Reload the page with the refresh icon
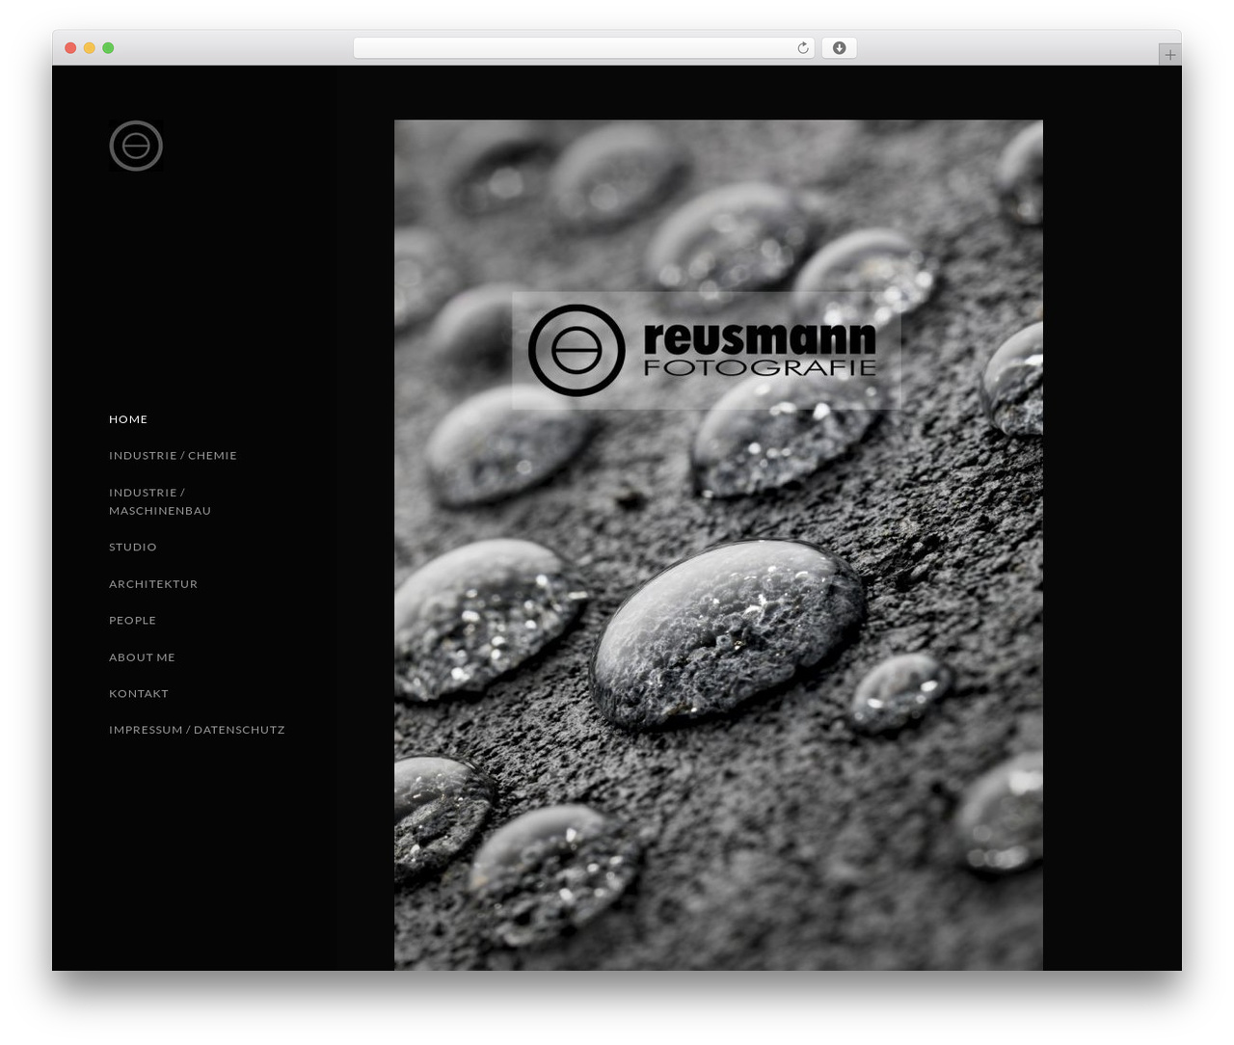This screenshot has width=1234, height=1045. [803, 48]
